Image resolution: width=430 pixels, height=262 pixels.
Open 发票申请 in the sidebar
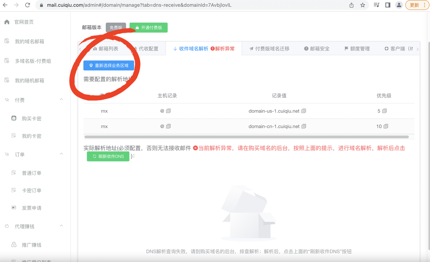click(x=32, y=208)
